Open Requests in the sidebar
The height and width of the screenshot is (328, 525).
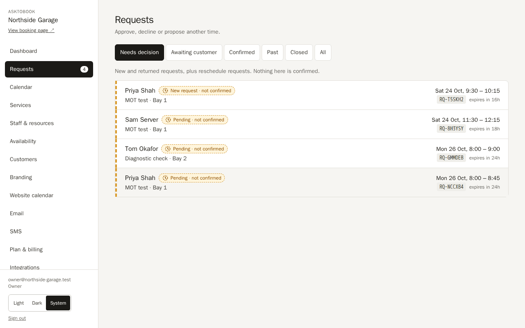(49, 69)
